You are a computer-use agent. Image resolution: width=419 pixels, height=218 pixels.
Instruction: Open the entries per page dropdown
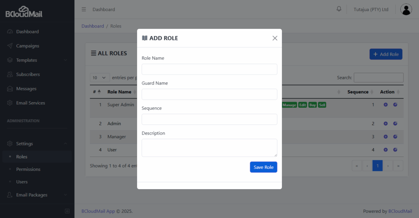[x=100, y=78]
